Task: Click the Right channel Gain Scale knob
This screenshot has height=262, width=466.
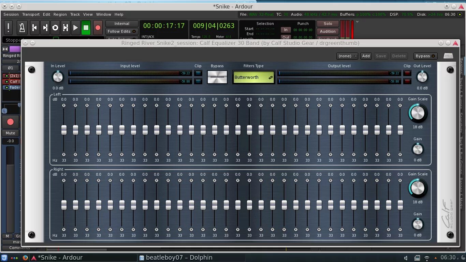Action: point(418,188)
